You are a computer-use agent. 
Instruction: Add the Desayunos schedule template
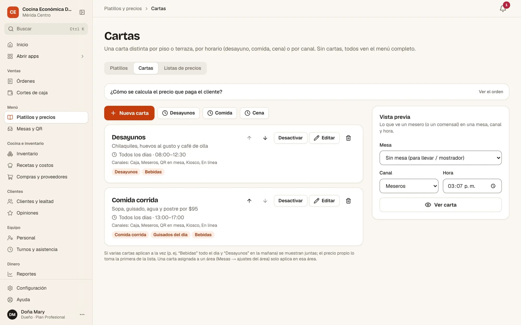178,113
